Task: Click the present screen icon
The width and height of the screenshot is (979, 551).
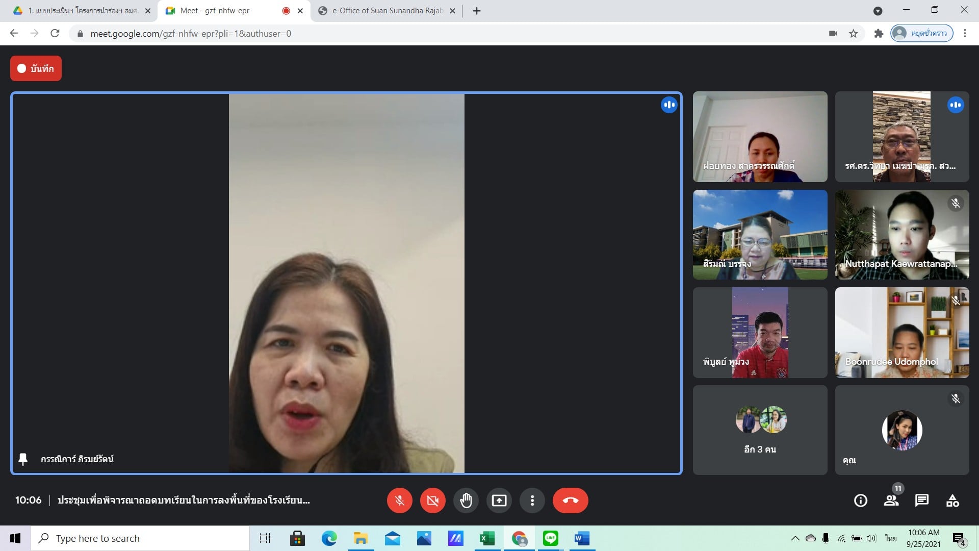Action: (499, 500)
